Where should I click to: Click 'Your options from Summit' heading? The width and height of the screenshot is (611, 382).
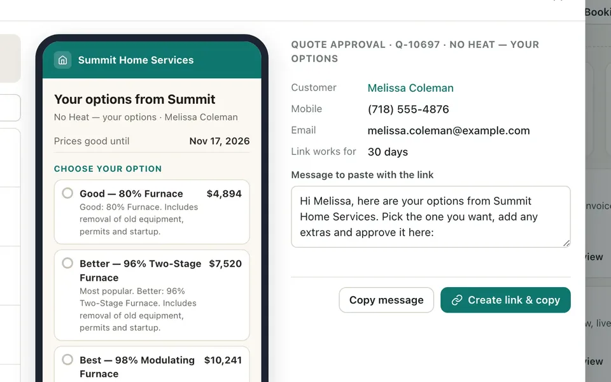(x=134, y=99)
